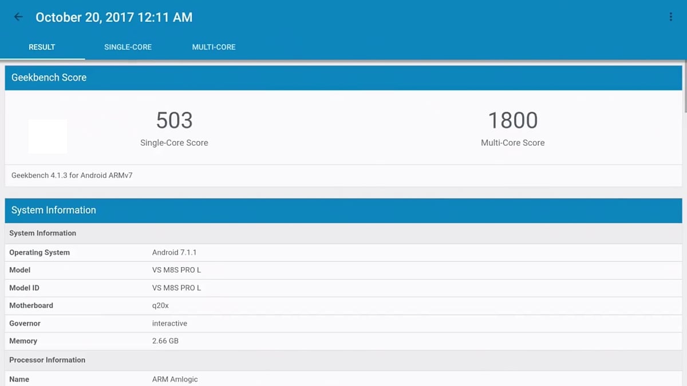
Task: Expand the System Information section header
Action: click(x=343, y=210)
